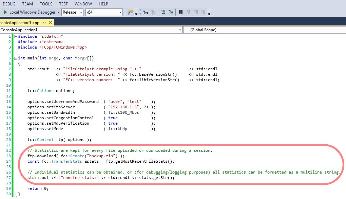
Task: Click the uncomment selected lines icon
Action: point(171,12)
